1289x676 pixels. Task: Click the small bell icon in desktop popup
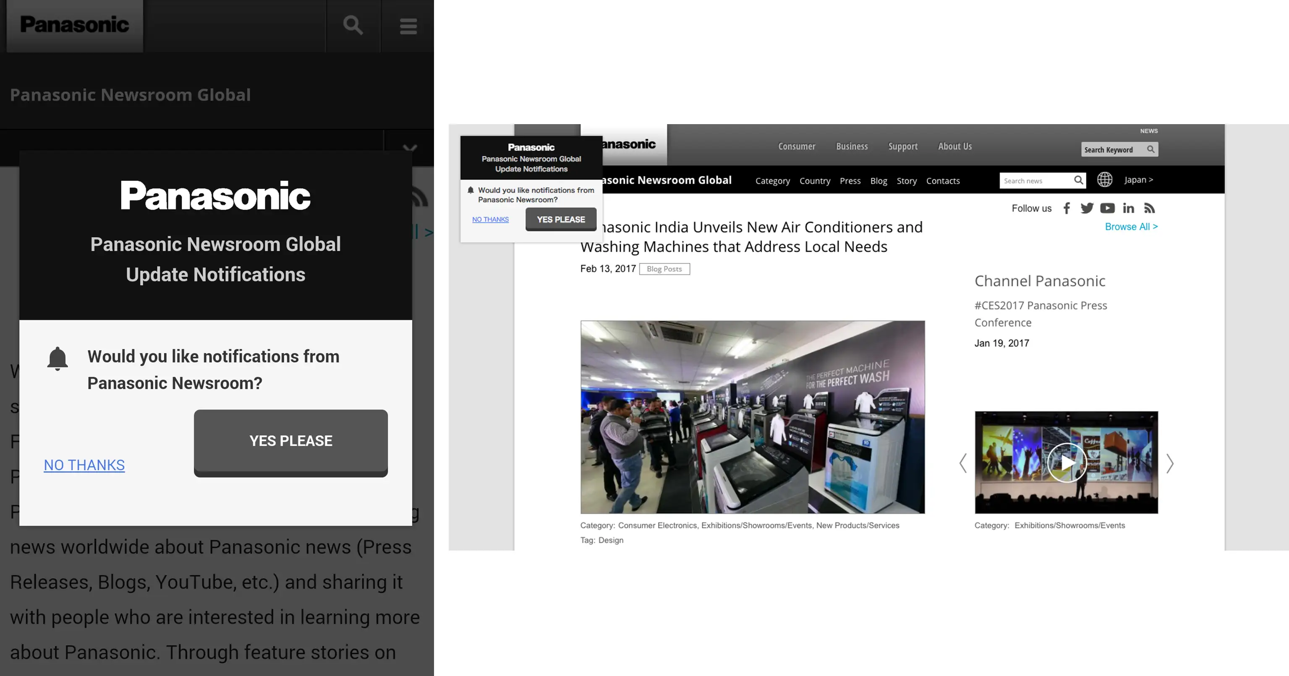click(471, 190)
